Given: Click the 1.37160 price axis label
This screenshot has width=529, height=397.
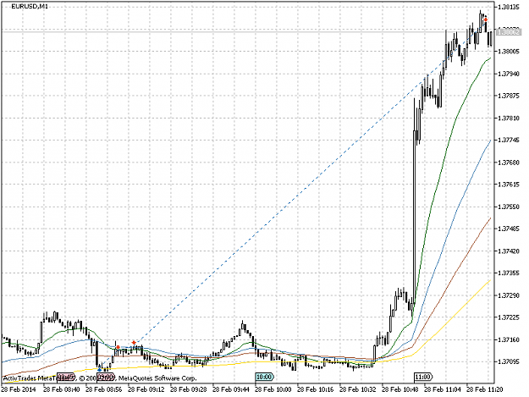Looking at the screenshot, I should coord(509,339).
